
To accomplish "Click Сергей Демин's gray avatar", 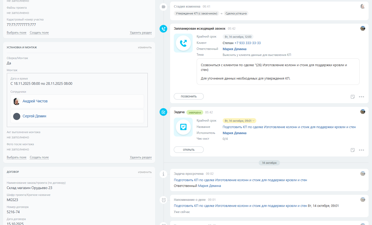I will (x=17, y=116).
